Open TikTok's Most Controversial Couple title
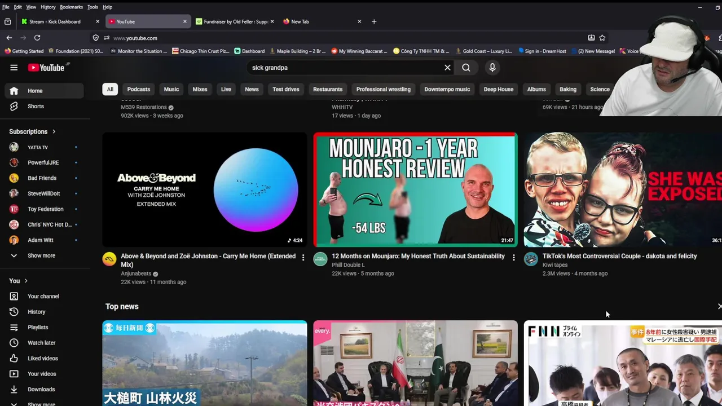The width and height of the screenshot is (722, 406). point(619,256)
